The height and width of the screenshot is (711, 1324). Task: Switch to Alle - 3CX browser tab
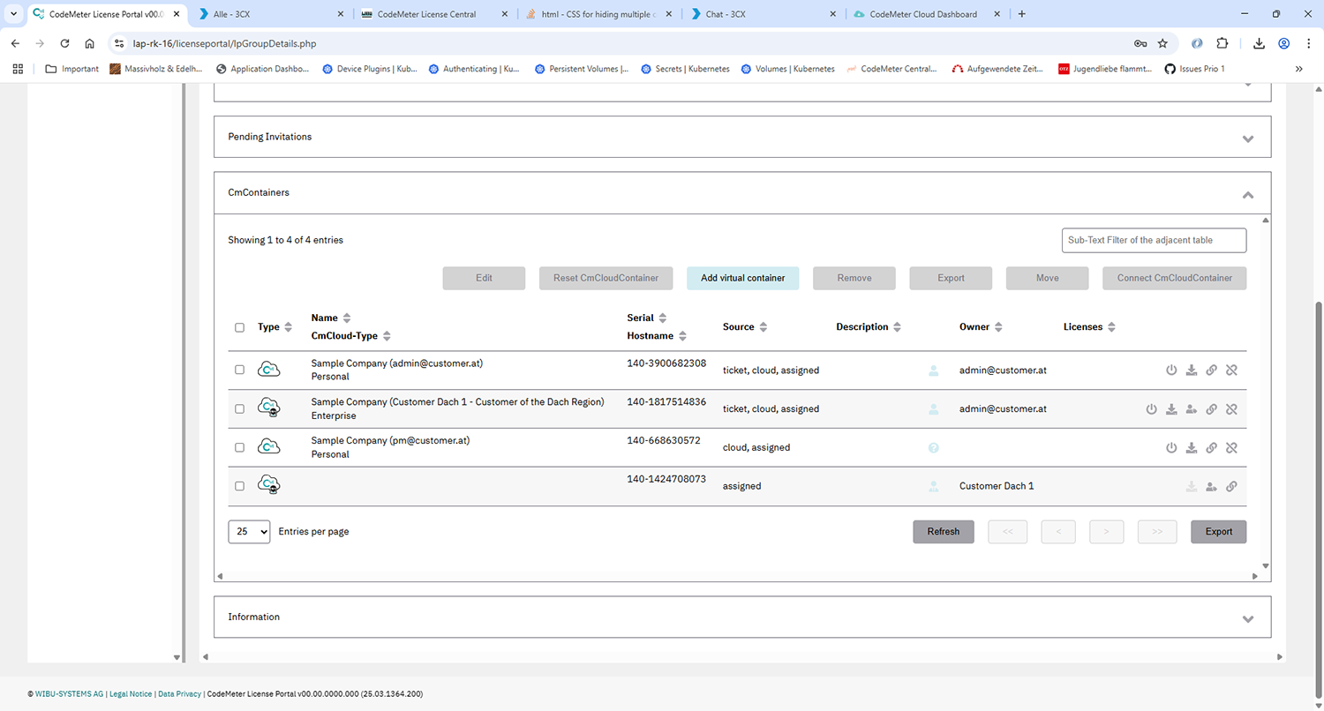[269, 14]
